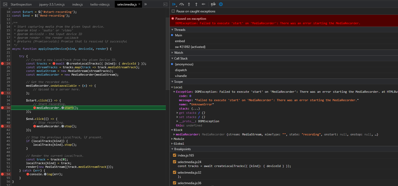Click the Step into icon
This screenshot has height=186, width=398.
tap(189, 4)
